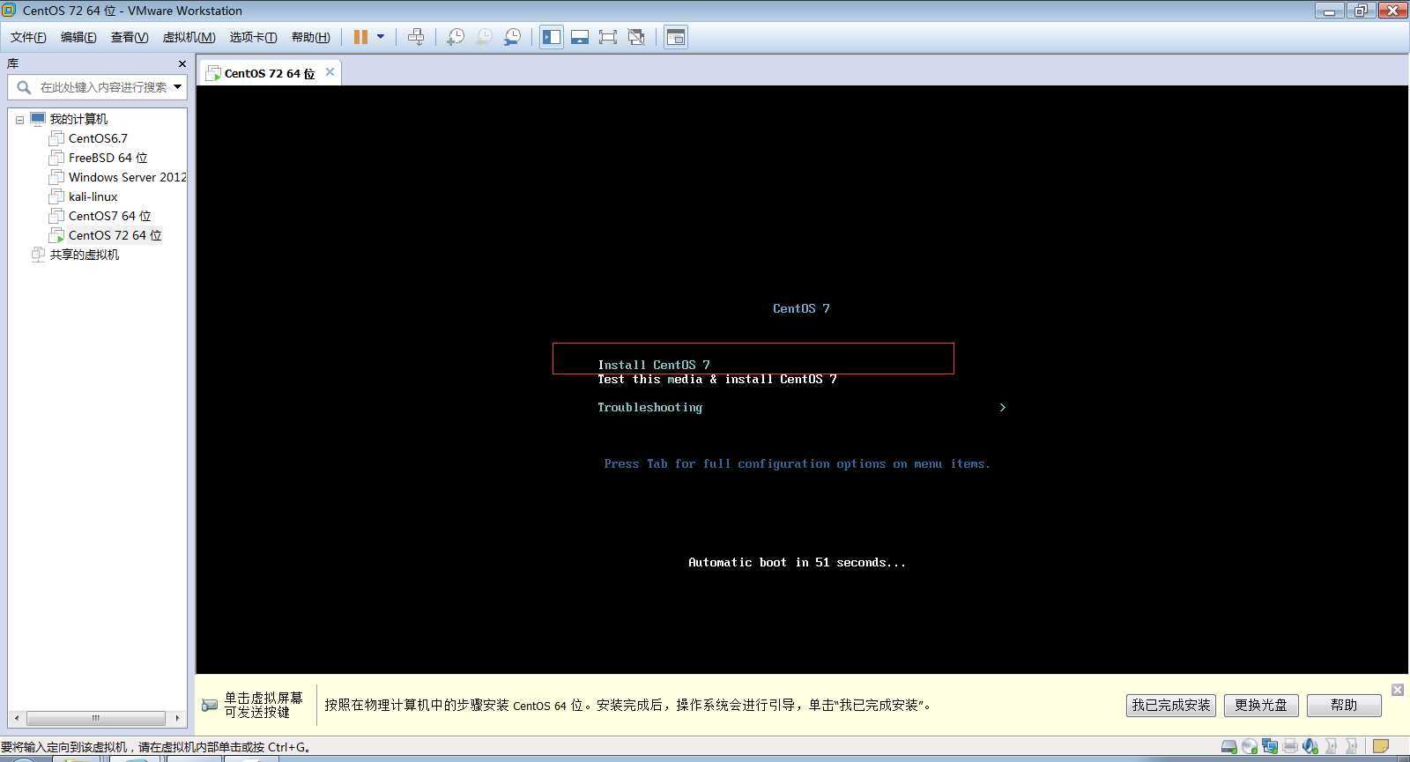Close the library panel

click(182, 63)
